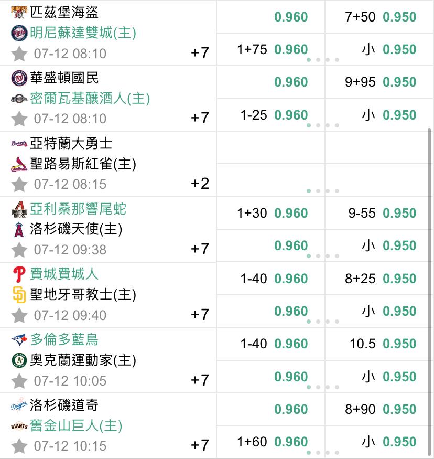The height and width of the screenshot is (459, 434).
Task: Select over 10.5 odds 0.950
Action: coord(399,344)
